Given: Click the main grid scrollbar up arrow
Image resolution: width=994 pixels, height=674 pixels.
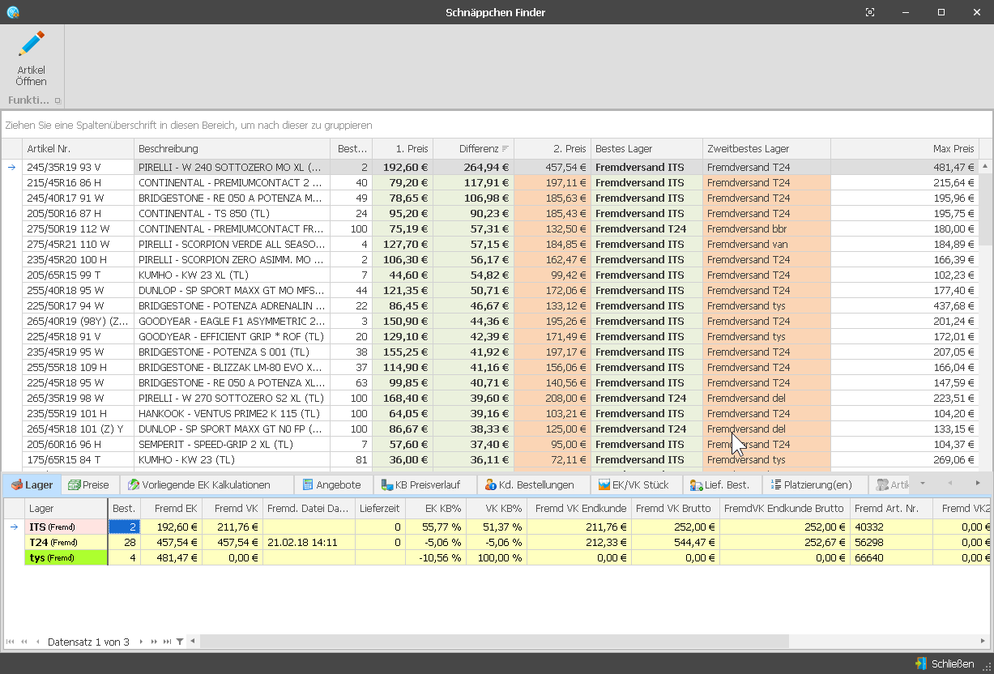Looking at the screenshot, I should pos(986,166).
